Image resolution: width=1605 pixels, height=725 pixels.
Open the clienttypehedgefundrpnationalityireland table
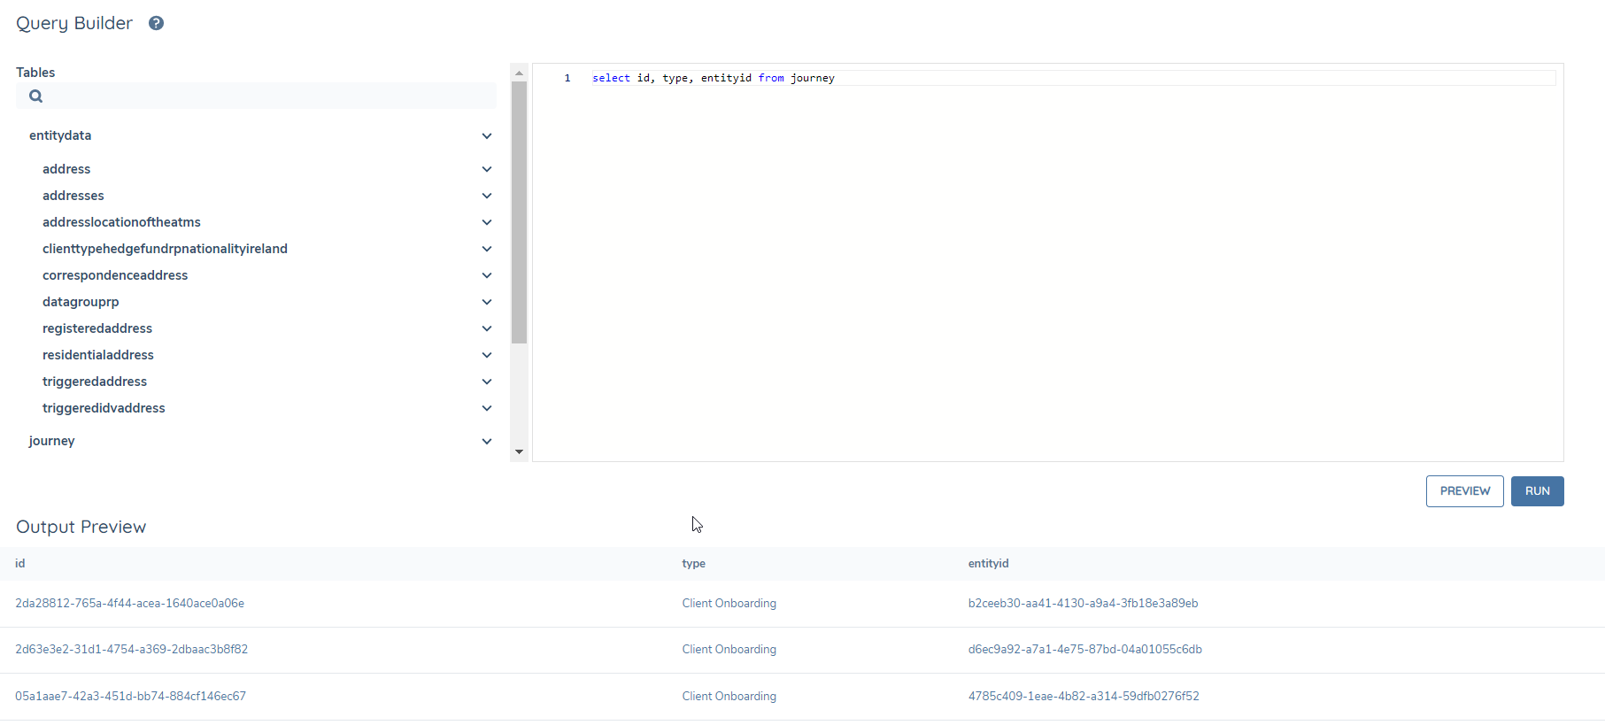pos(165,249)
